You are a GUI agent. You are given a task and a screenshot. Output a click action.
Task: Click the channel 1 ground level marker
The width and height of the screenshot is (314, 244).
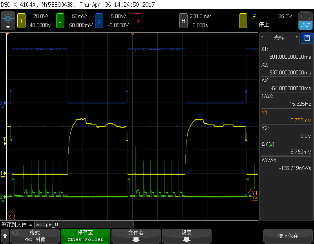point(3,174)
